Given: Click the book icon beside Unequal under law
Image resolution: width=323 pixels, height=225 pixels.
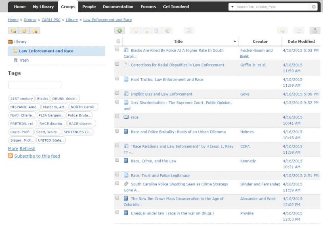Looking at the screenshot, I should coord(126,213).
